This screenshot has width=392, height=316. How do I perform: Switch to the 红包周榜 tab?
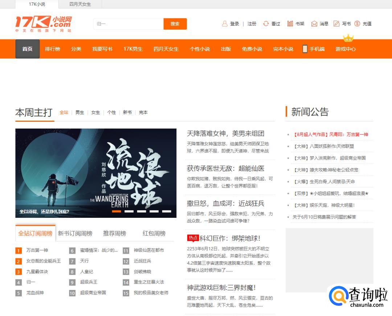coord(154,233)
